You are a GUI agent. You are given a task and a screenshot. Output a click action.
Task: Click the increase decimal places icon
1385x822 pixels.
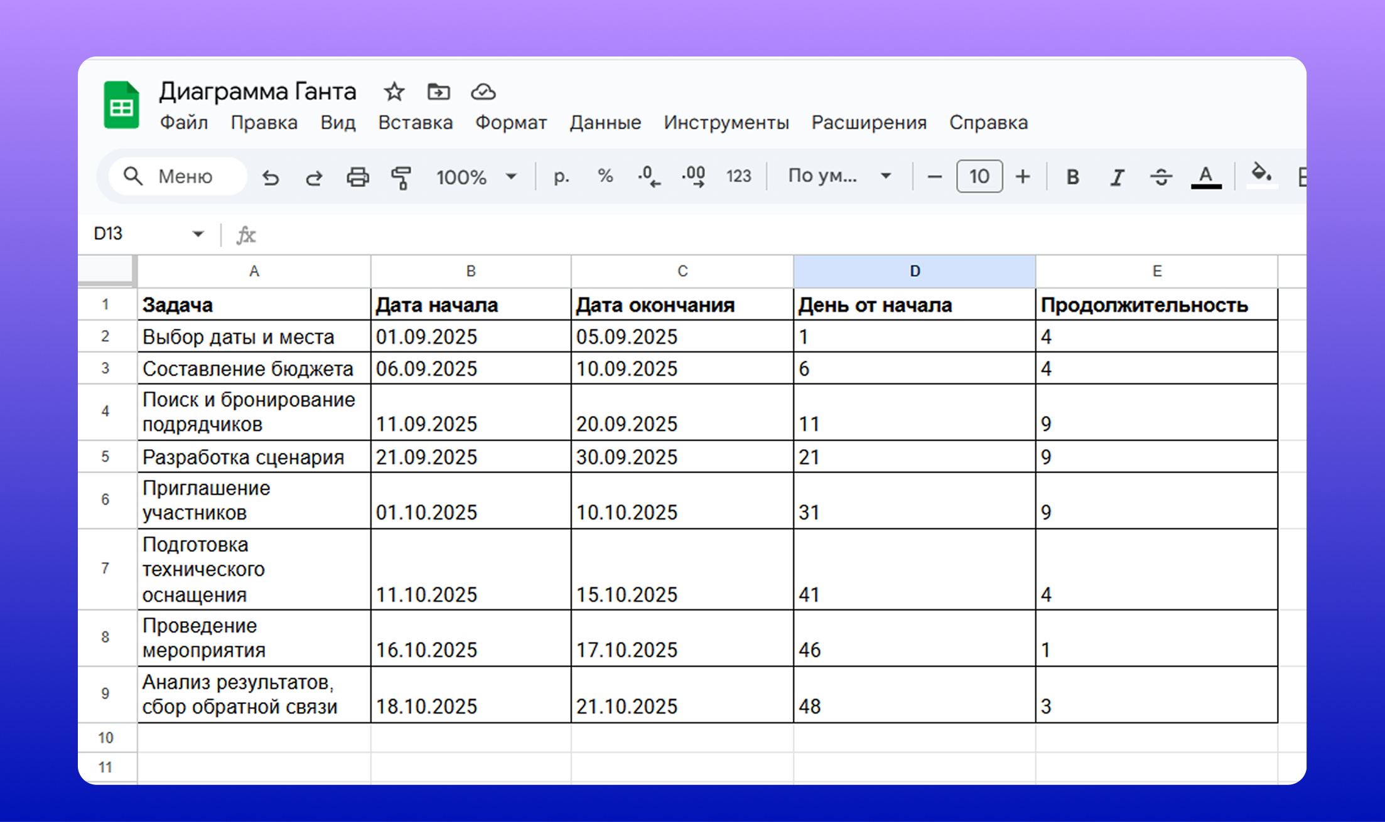point(694,176)
